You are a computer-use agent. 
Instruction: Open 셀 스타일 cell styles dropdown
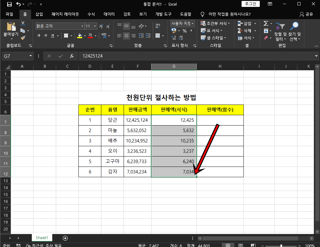(x=213, y=38)
